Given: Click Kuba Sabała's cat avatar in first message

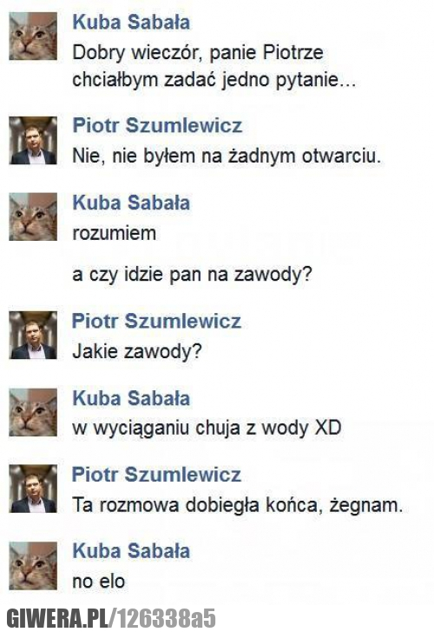Looking at the screenshot, I should click(x=33, y=36).
